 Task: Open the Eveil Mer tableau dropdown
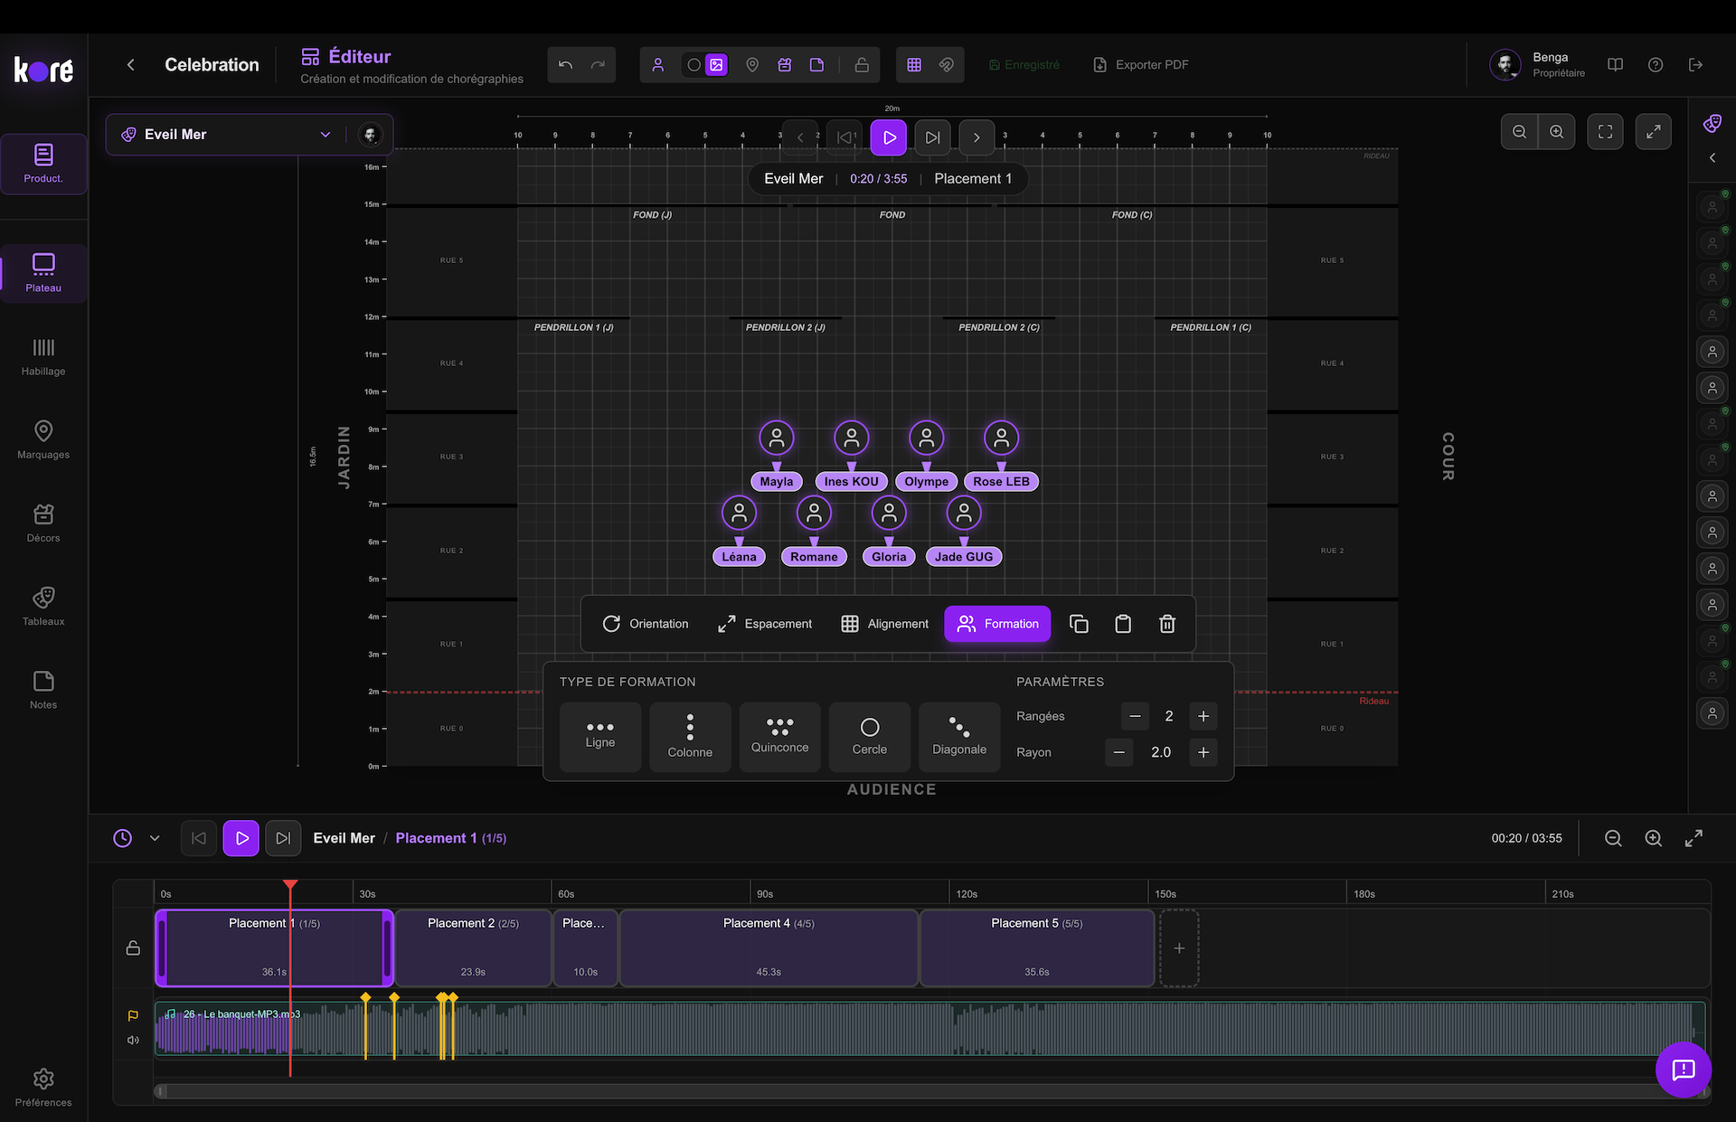[x=325, y=135]
